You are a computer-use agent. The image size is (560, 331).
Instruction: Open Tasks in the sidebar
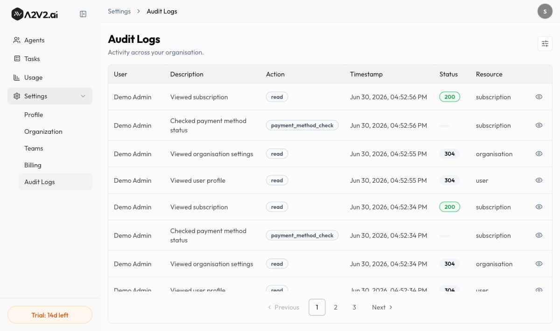(x=50, y=59)
